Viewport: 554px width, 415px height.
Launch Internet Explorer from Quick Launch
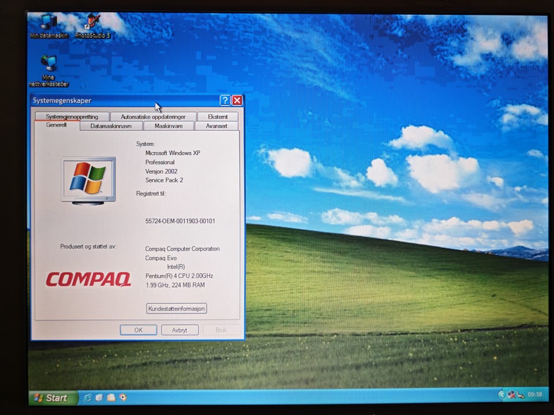tap(87, 398)
